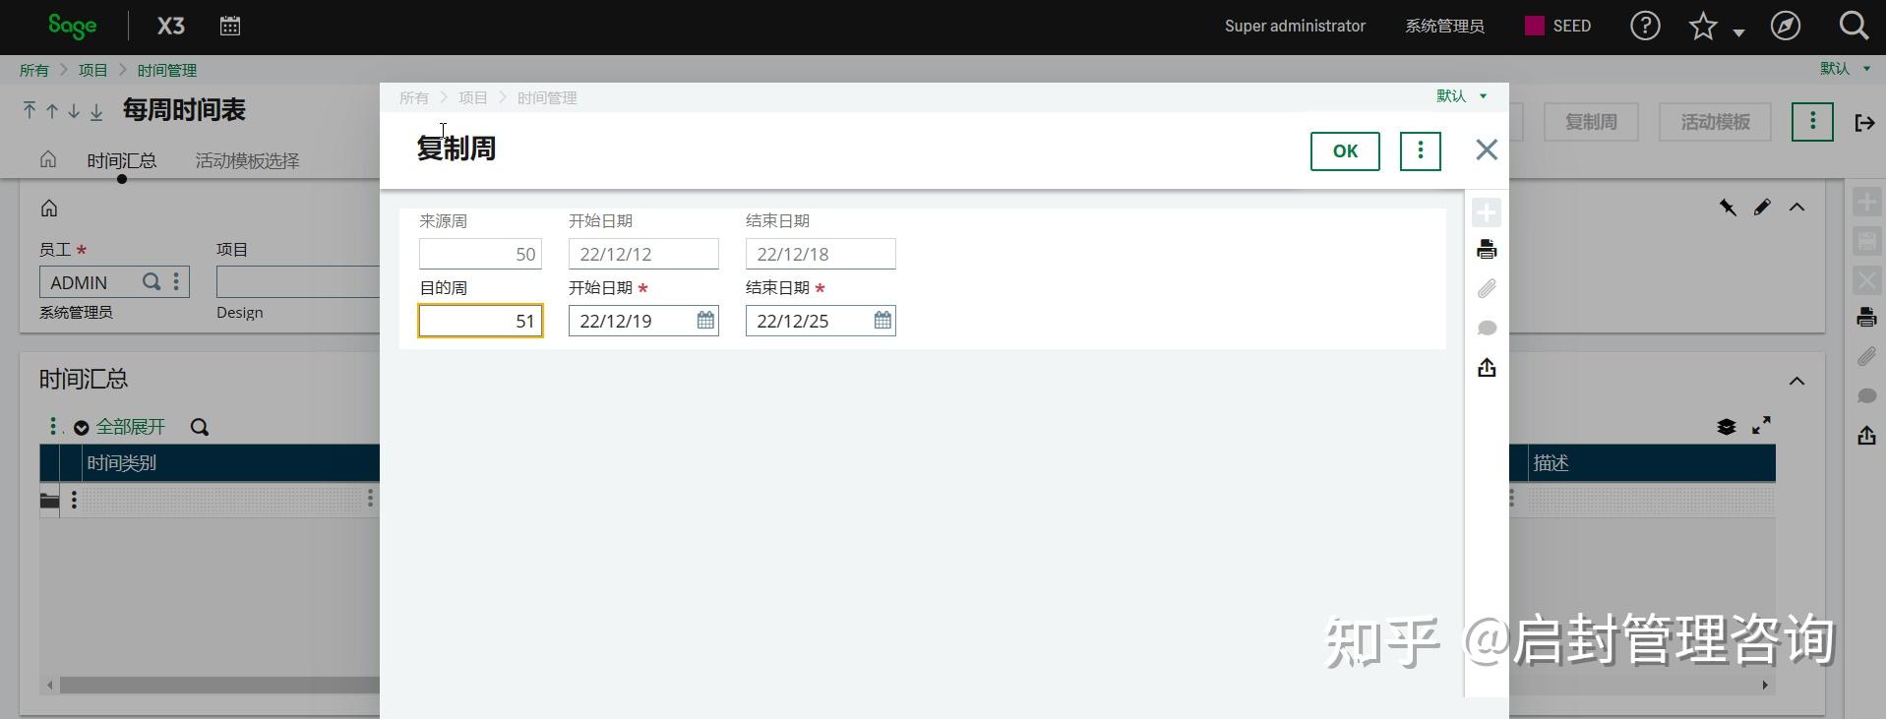The height and width of the screenshot is (719, 1886).
Task: Click the share/export icon in dialog sidebar
Action: pos(1487,367)
